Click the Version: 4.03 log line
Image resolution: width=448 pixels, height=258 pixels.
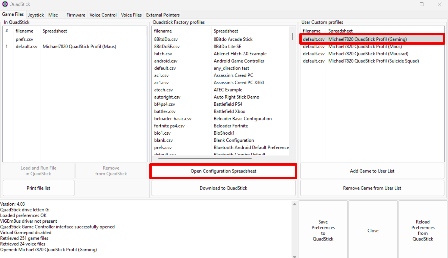(x=13, y=204)
